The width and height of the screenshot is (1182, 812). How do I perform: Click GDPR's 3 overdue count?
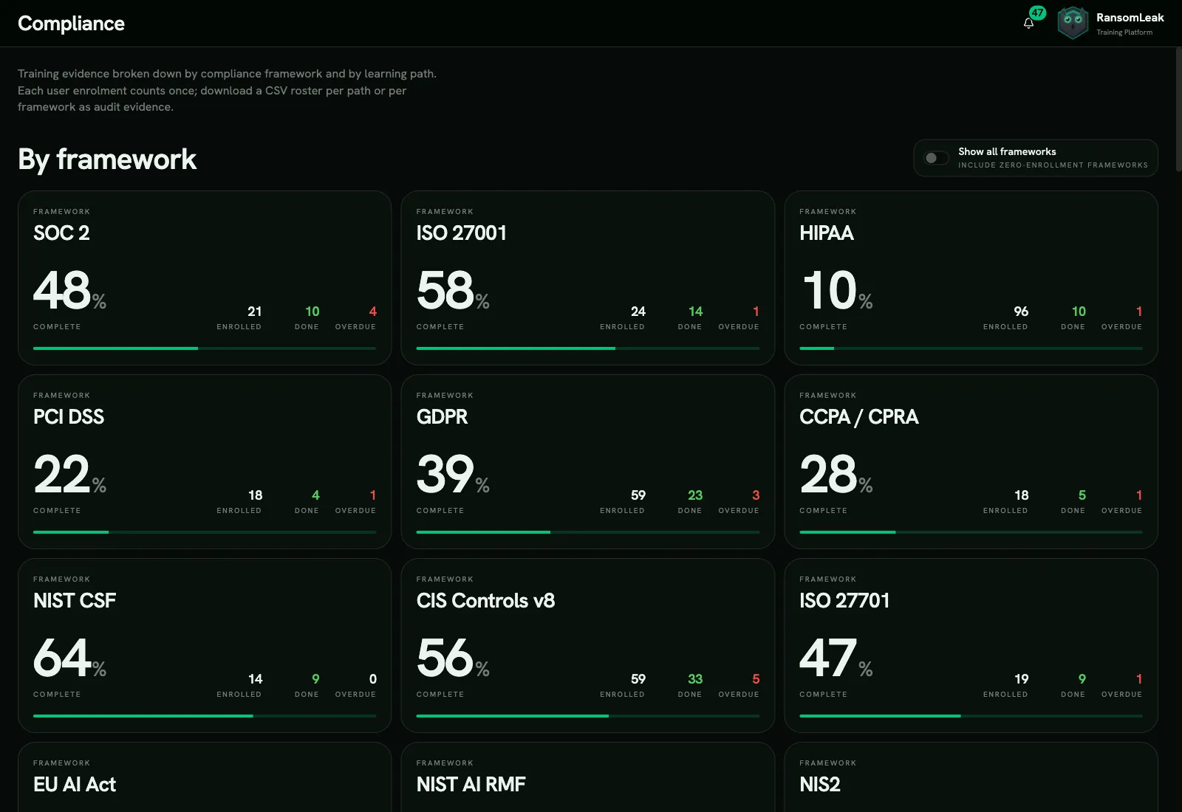point(756,495)
